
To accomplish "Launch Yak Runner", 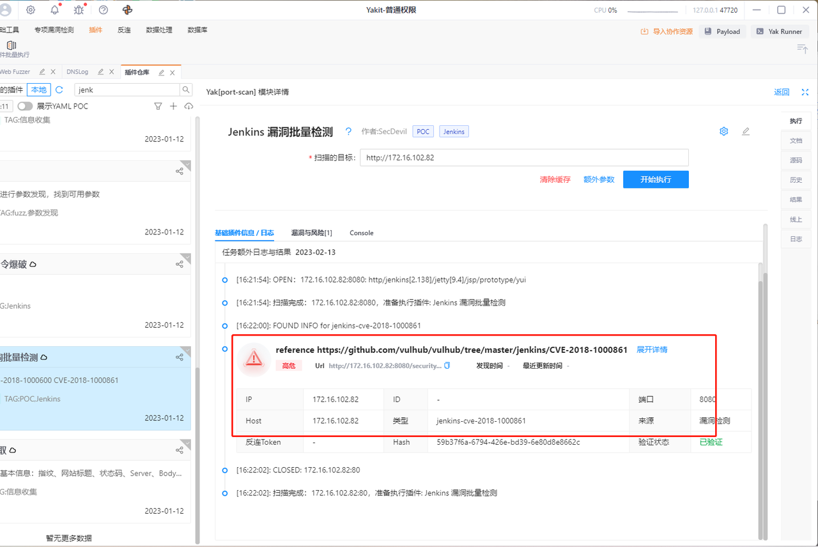I will (x=779, y=31).
